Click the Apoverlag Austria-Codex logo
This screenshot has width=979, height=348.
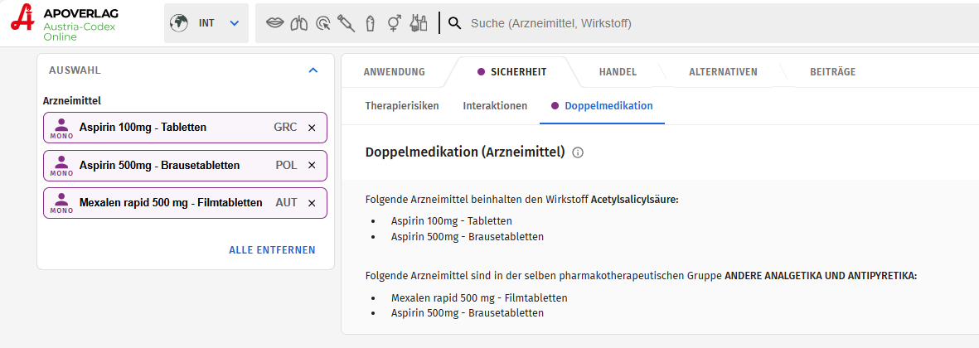pos(65,23)
